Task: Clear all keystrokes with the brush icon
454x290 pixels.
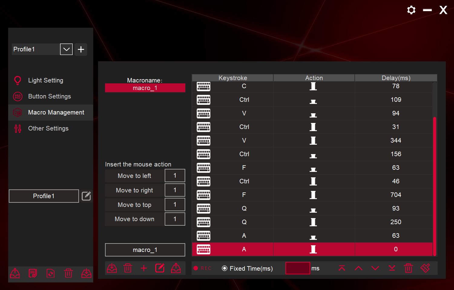Action: [425, 268]
